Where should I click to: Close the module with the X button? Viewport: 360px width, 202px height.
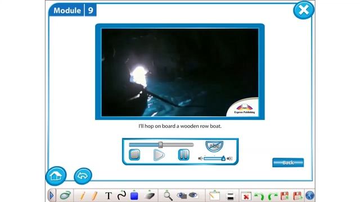pos(304,10)
